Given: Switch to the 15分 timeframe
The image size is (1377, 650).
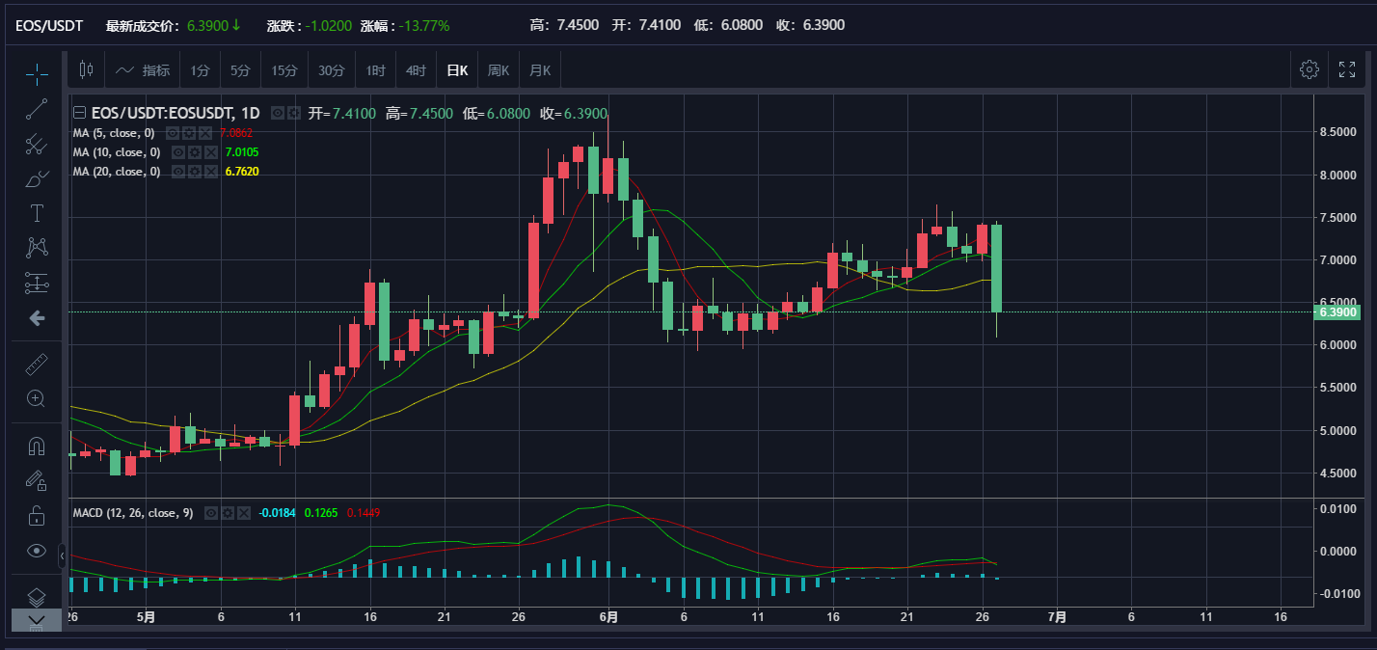Looking at the screenshot, I should (284, 70).
